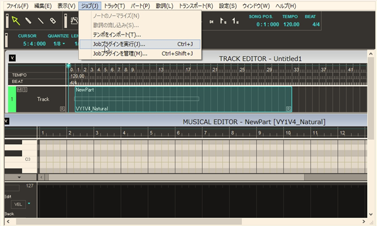Image resolution: width=377 pixels, height=226 pixels.
Task: Open the ファイル(F) menu
Action: pyautogui.click(x=18, y=6)
